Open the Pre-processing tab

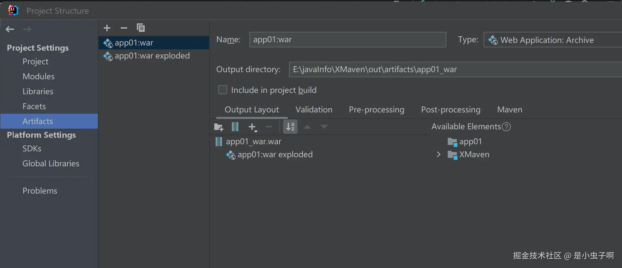(377, 110)
